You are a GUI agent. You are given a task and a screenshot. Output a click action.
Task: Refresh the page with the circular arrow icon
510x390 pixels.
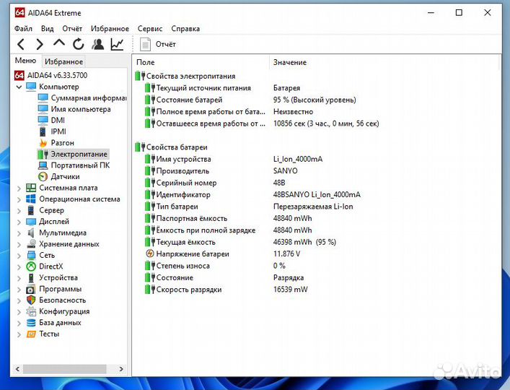click(x=78, y=44)
